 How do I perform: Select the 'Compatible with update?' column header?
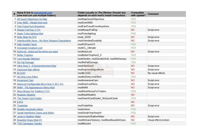(x=138, y=14)
